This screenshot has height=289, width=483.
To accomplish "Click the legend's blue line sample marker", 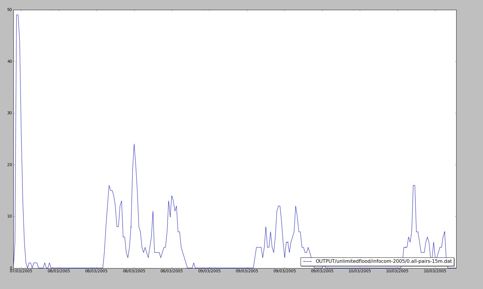I will 307,261.
